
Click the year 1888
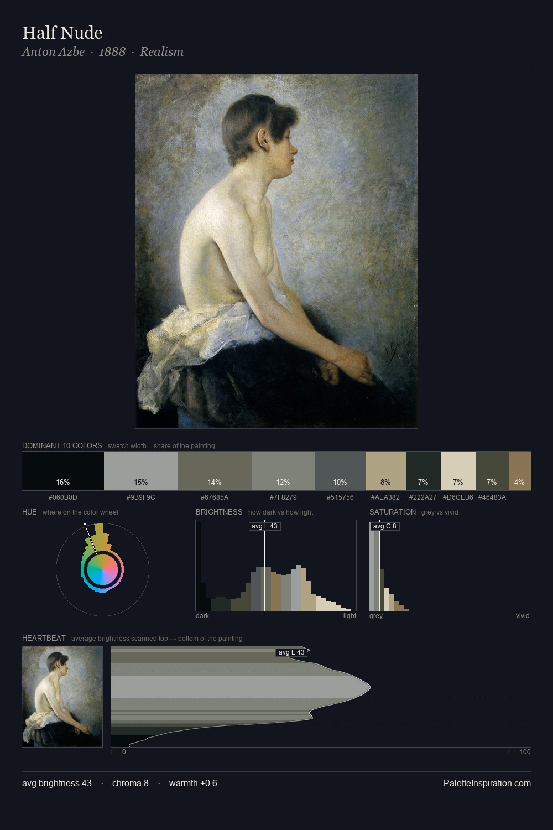tap(112, 52)
